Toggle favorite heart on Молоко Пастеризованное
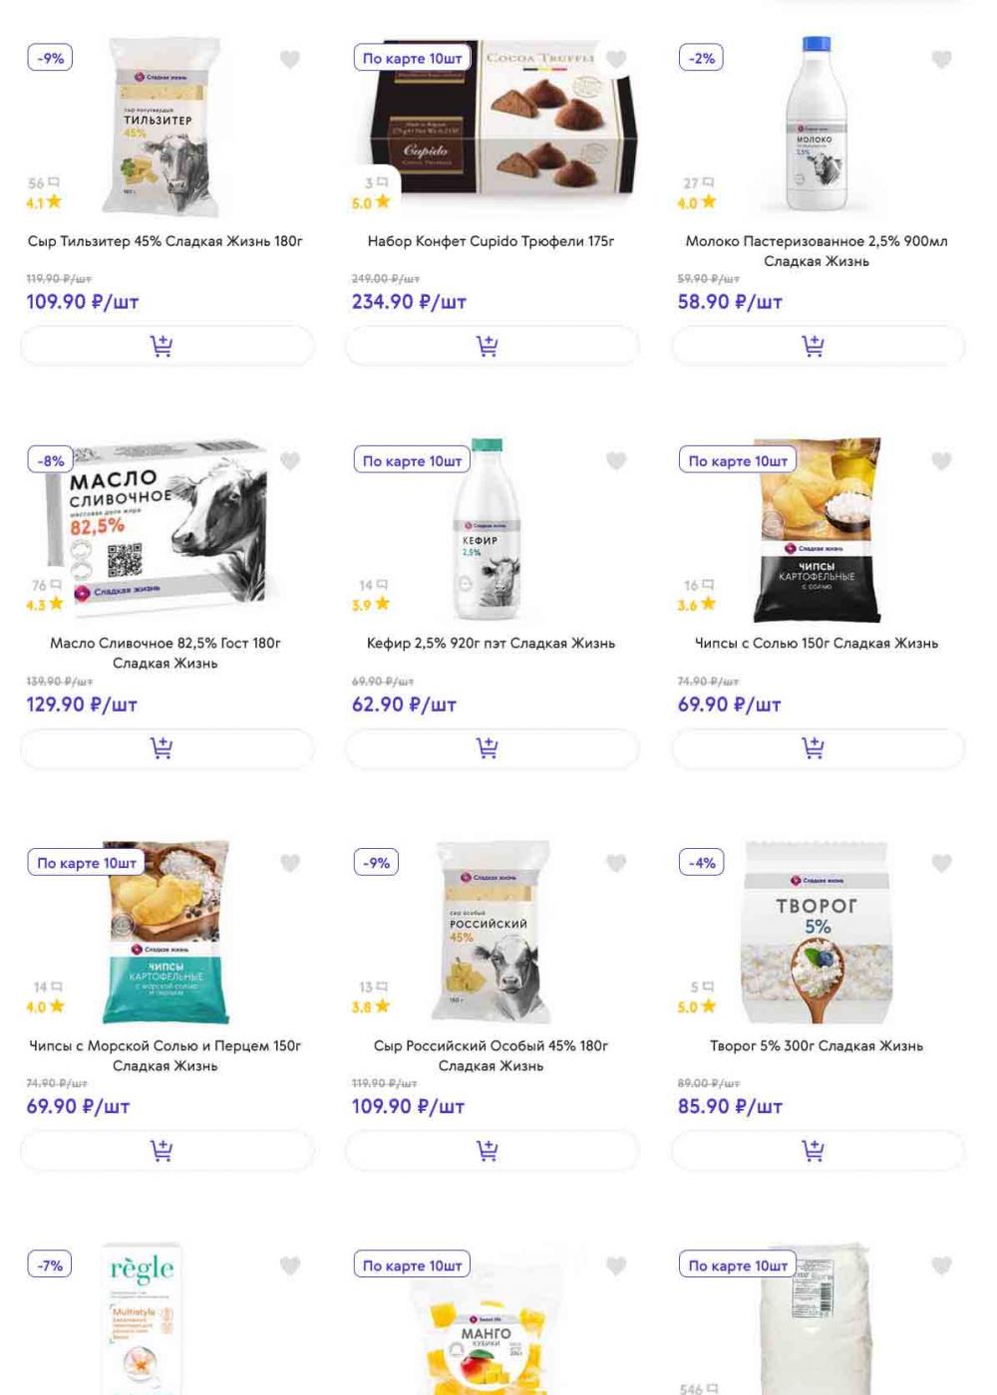997x1395 pixels. click(941, 60)
